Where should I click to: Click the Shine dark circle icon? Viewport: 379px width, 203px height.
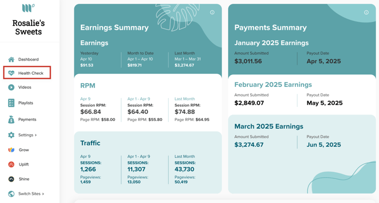click(x=11, y=179)
